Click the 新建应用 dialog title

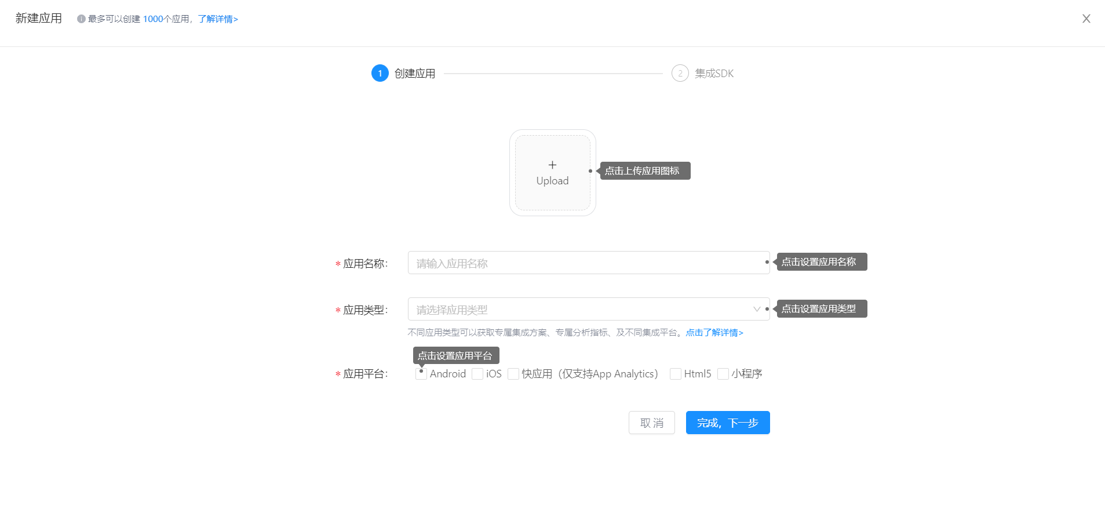point(39,19)
